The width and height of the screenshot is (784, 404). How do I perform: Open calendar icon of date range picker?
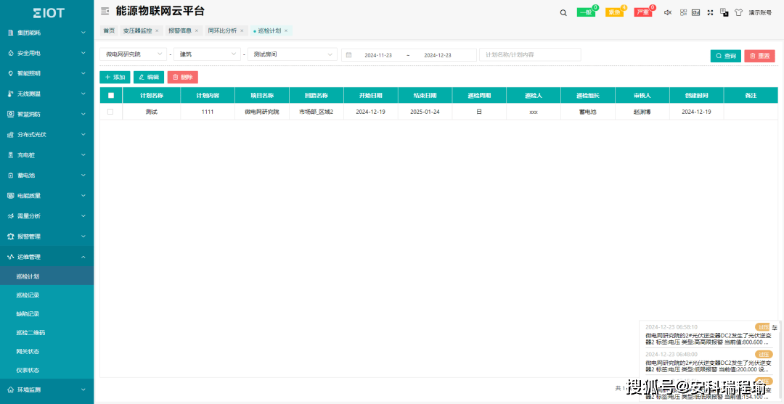coord(349,55)
